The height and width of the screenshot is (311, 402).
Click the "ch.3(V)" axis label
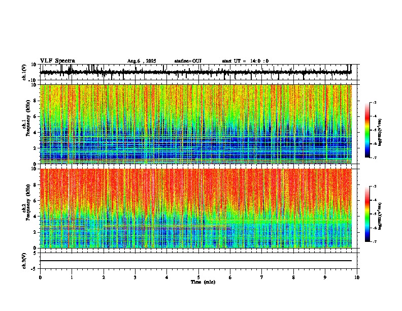pos(24,261)
